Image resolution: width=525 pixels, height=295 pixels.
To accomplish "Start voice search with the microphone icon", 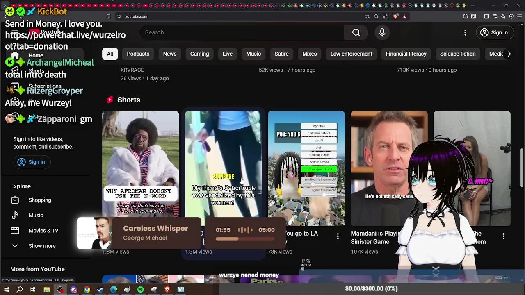I will pos(382,32).
